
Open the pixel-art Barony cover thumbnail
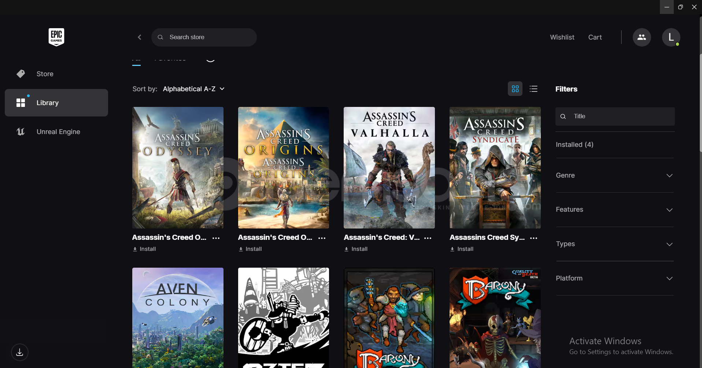(389, 318)
